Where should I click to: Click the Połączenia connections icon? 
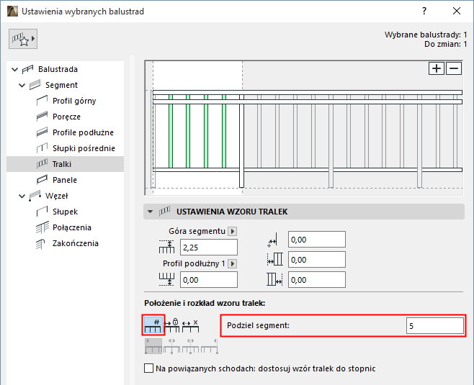[x=42, y=227]
